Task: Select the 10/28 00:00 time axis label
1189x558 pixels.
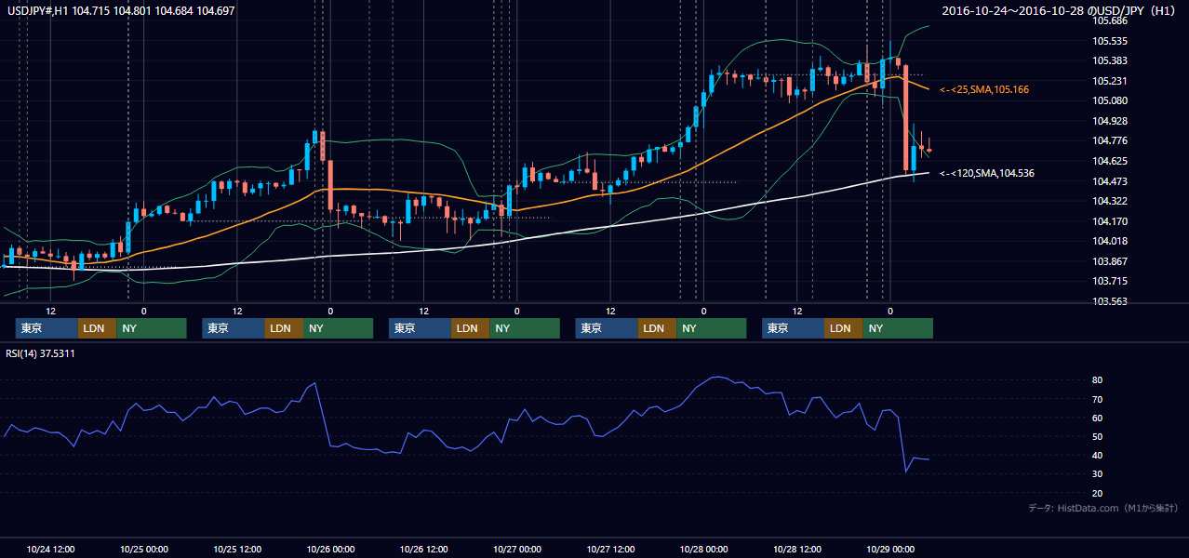Action: [x=704, y=549]
